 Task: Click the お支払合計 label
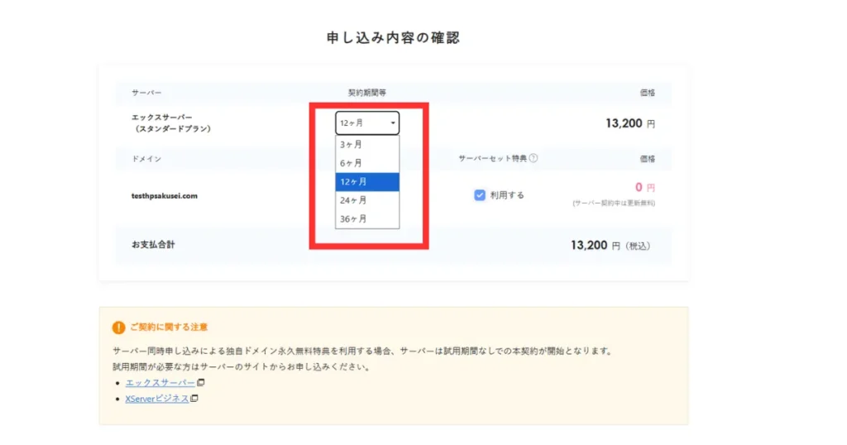pyautogui.click(x=153, y=245)
